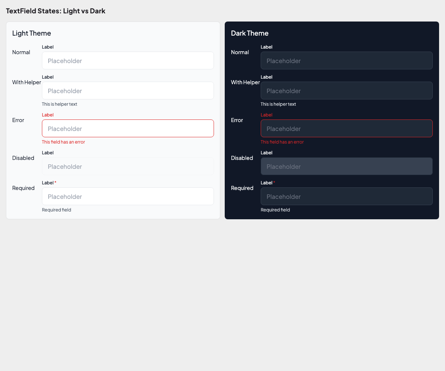Screen dimensions: 445x371
Task: Focus the With Helper field in Light Theme
Action: (128, 91)
